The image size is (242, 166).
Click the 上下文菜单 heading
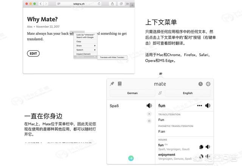click(x=161, y=22)
